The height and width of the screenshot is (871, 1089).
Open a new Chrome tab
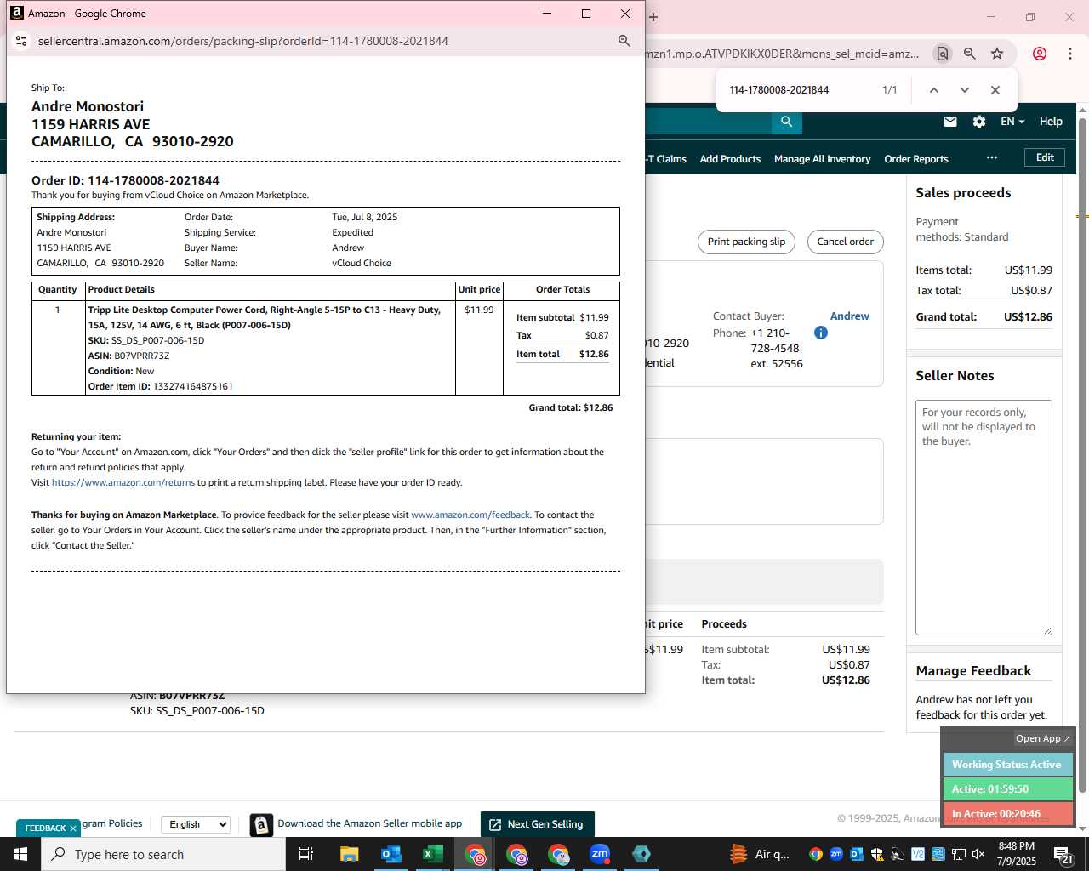[653, 16]
